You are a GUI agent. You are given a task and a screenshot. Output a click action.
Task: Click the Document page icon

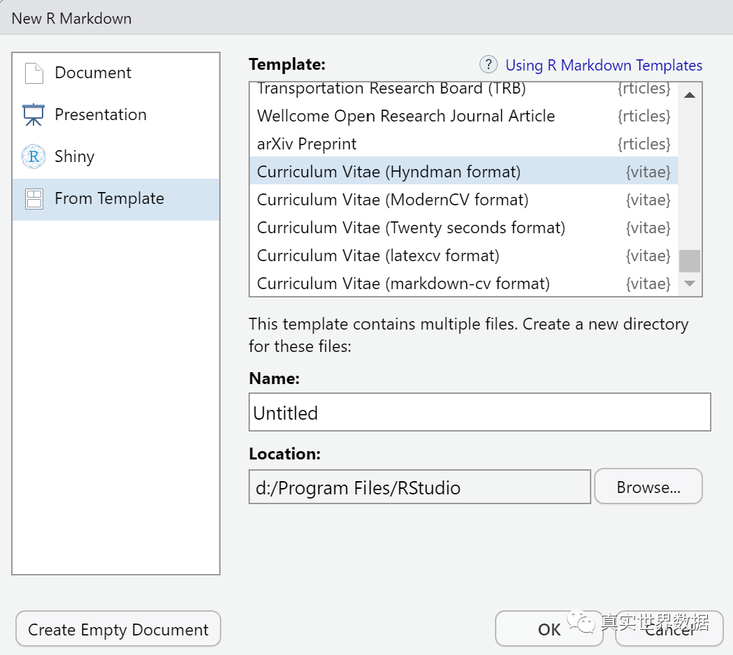(x=34, y=73)
